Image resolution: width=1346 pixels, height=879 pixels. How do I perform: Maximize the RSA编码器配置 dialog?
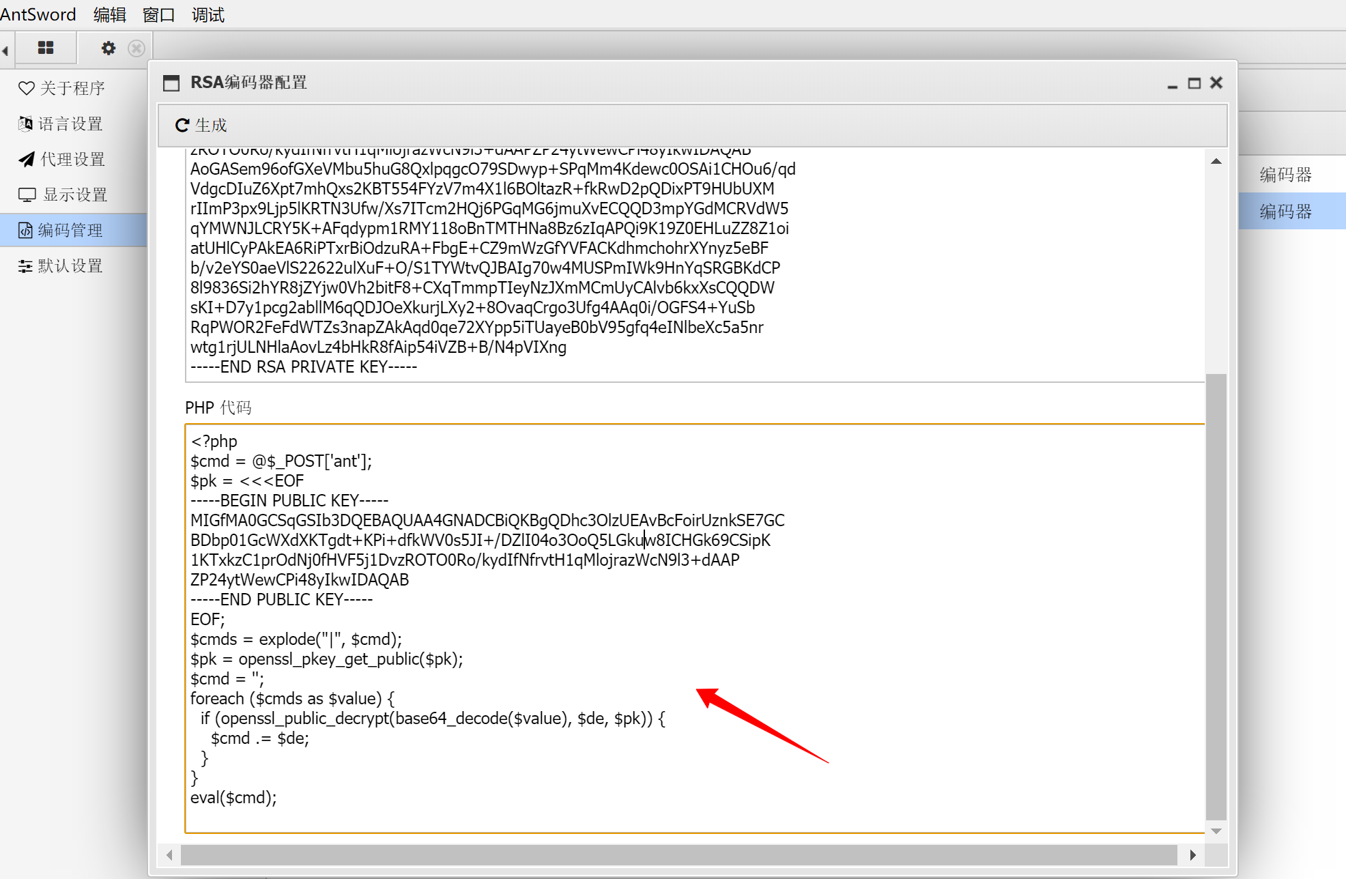(1194, 83)
